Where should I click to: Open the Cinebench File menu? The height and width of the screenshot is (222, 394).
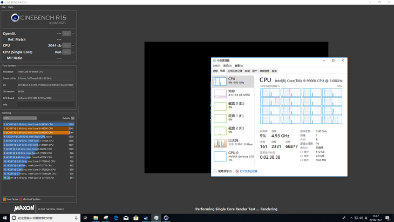pos(4,7)
